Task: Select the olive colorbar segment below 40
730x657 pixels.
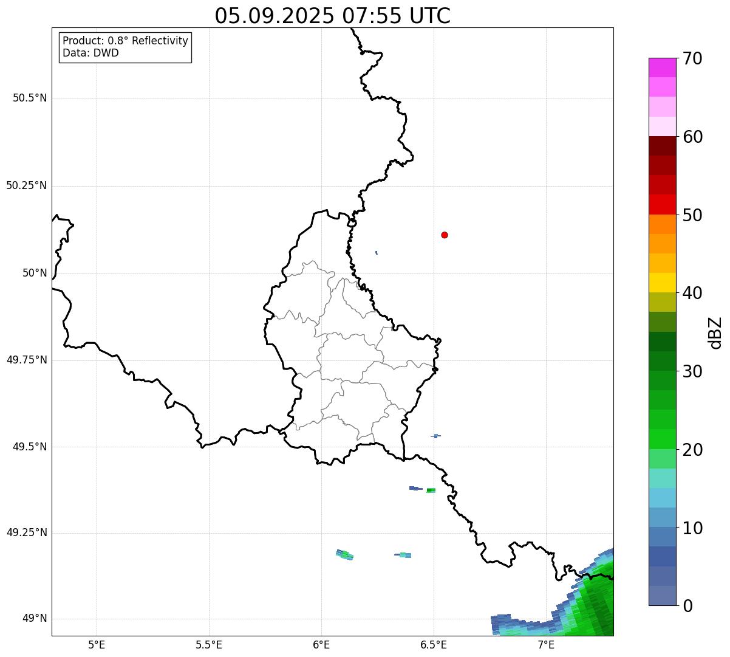Action: click(662, 303)
